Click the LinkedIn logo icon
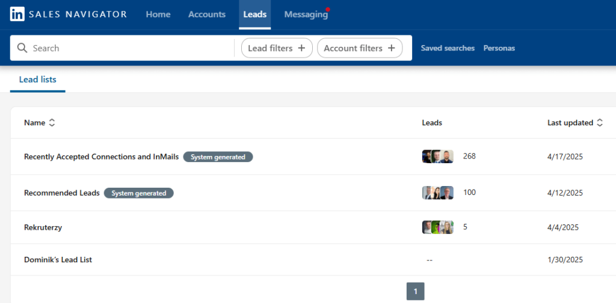This screenshot has width=616, height=303. (x=17, y=14)
